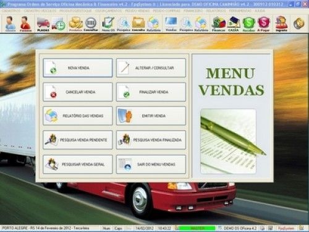Click Relatório icon left of Financas
The height and width of the screenshot is (232, 309).
(x=201, y=24)
